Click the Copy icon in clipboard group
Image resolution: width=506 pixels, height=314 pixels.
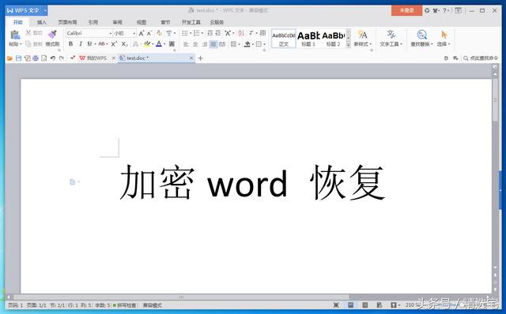[x=28, y=44]
